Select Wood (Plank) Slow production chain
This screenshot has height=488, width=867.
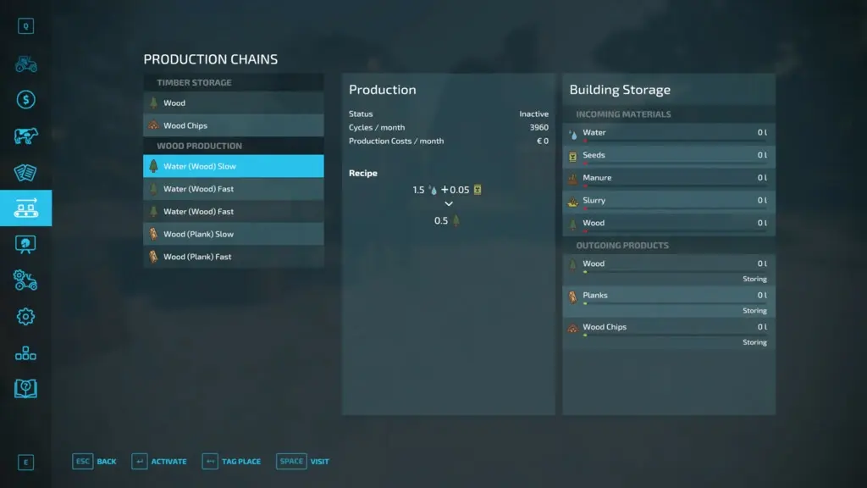[234, 234]
